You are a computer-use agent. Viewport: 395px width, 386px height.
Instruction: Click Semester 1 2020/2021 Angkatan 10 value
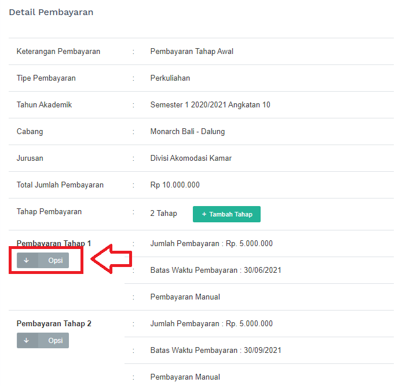coord(210,105)
